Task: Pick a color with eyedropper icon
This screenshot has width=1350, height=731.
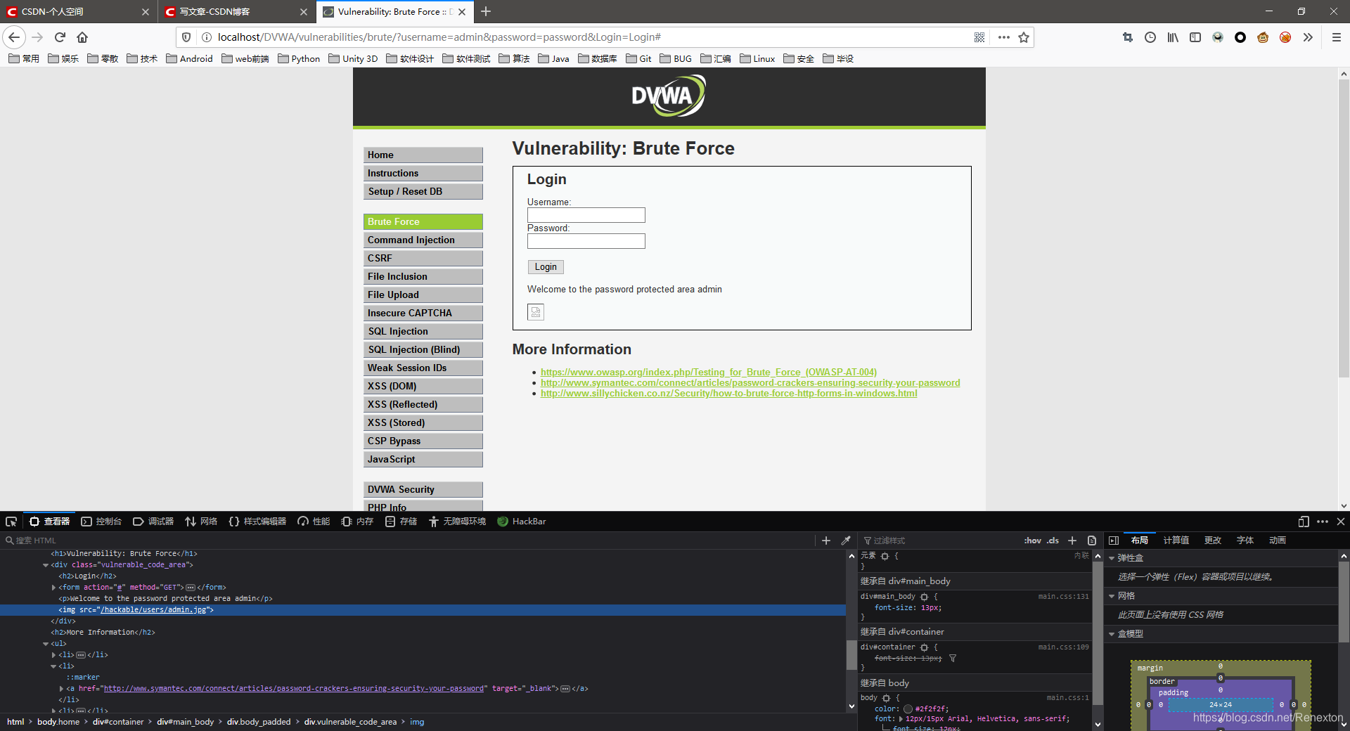Action: point(846,541)
